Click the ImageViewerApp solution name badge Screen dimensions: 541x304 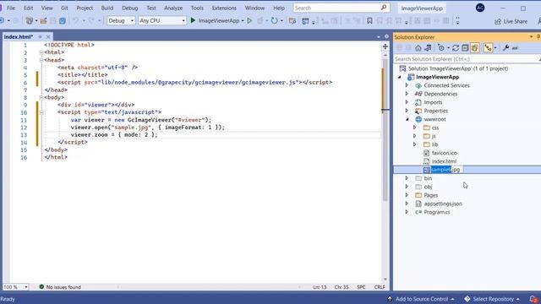tap(422, 8)
